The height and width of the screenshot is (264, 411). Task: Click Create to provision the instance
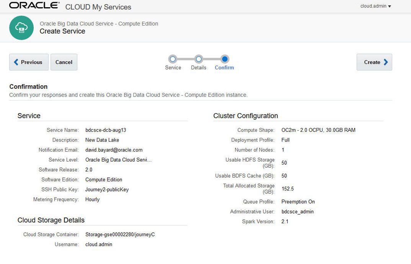[374, 62]
